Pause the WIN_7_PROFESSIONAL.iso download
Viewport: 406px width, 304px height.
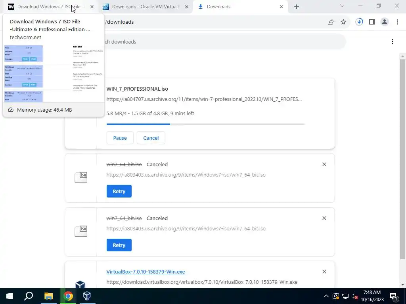click(120, 138)
